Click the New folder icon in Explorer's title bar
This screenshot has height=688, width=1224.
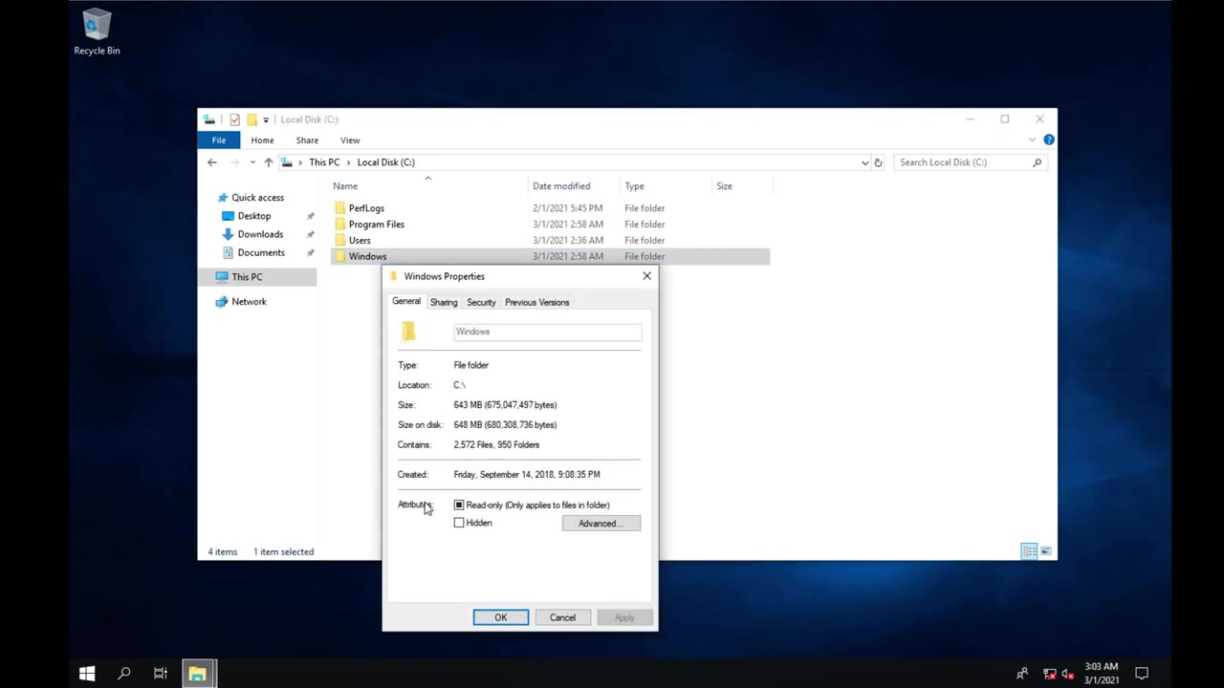[251, 119]
